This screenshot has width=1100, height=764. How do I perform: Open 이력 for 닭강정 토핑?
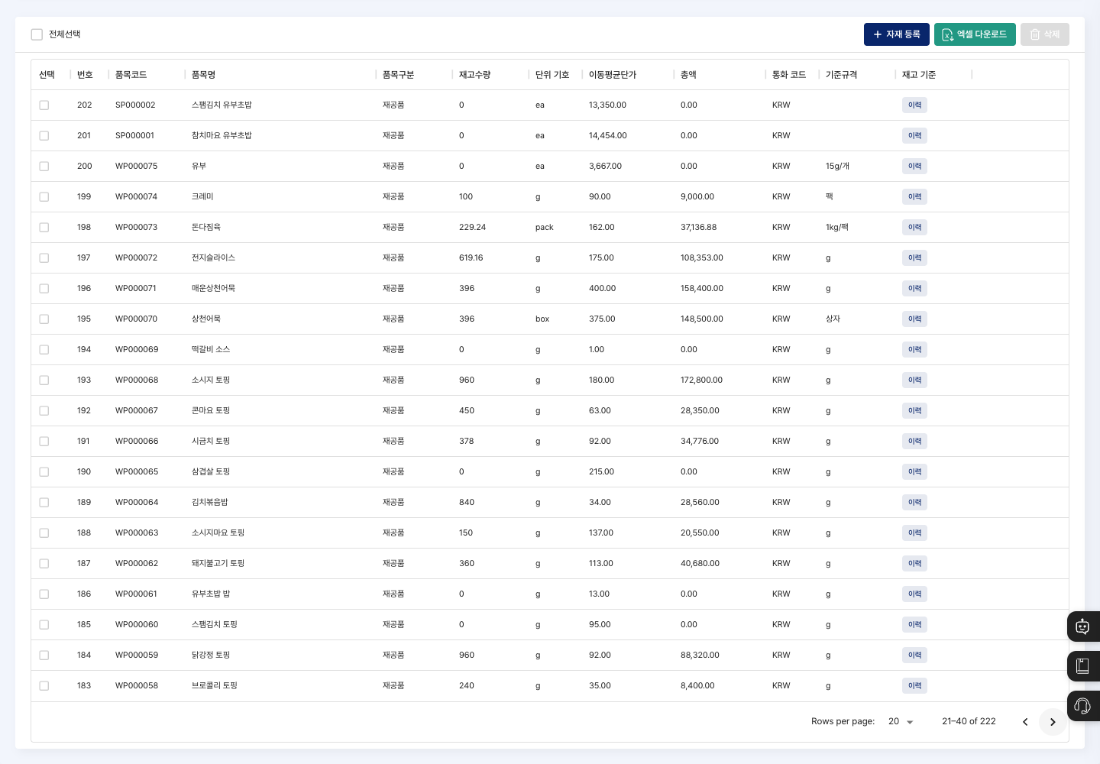[914, 656]
